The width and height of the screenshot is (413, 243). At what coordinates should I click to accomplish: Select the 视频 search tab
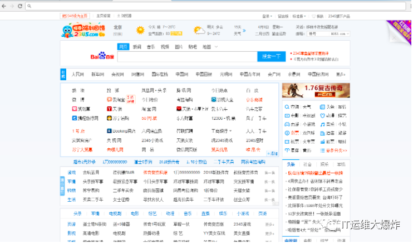pos(165,47)
